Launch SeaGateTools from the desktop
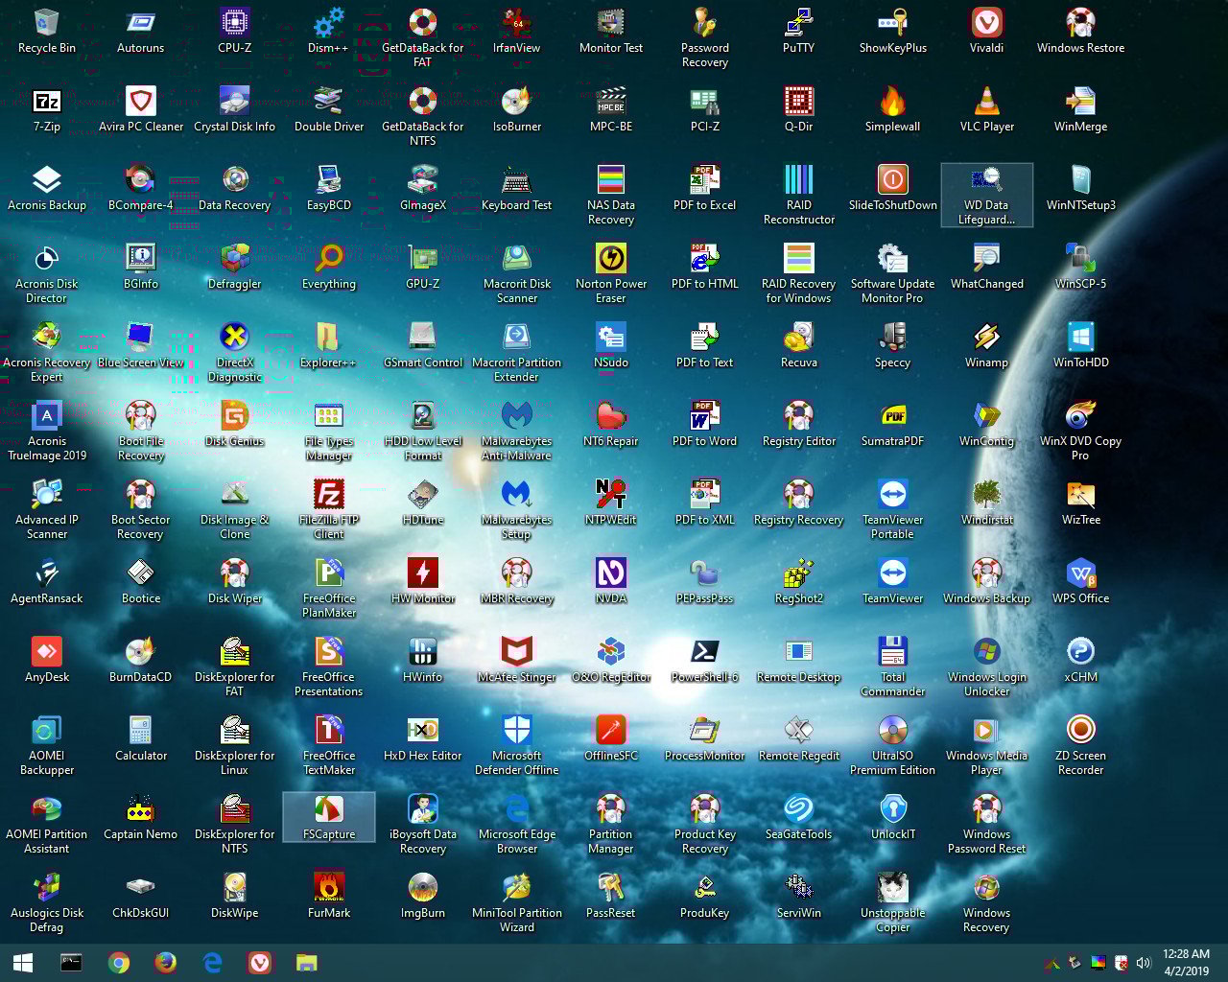 coord(798,816)
